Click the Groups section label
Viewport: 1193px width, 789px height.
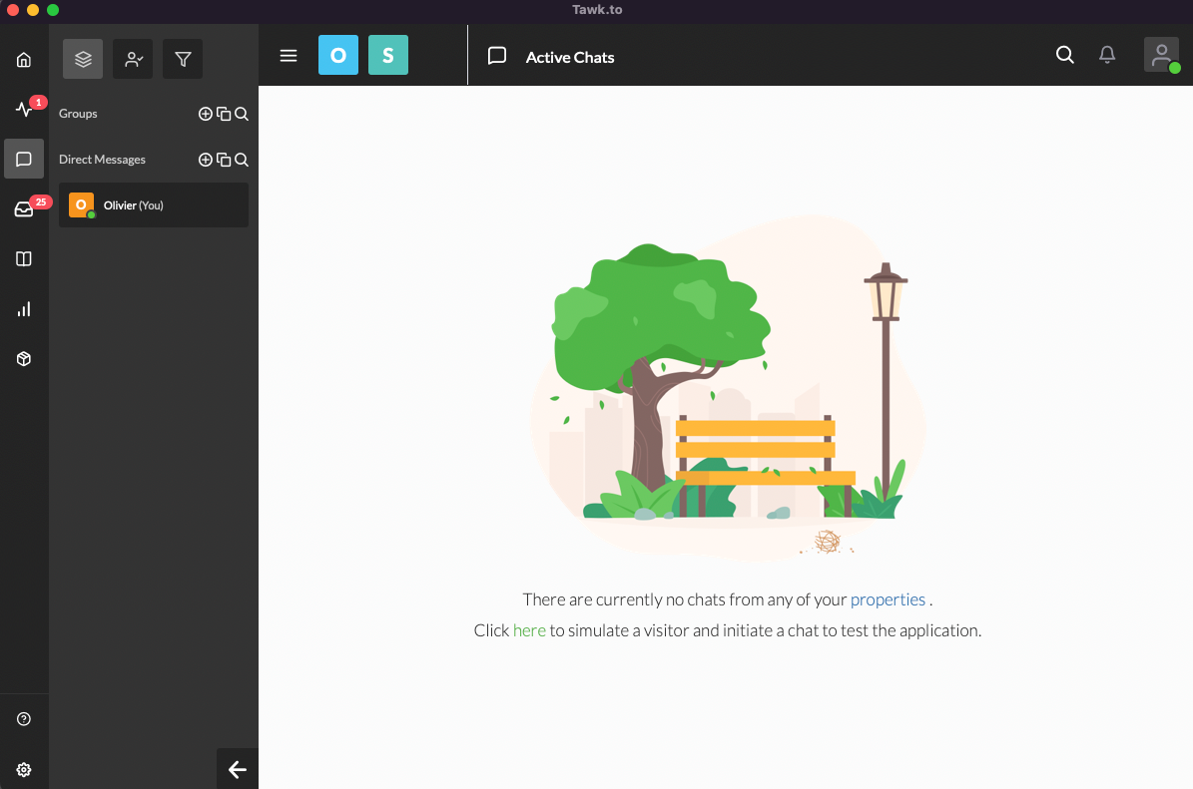pos(78,114)
